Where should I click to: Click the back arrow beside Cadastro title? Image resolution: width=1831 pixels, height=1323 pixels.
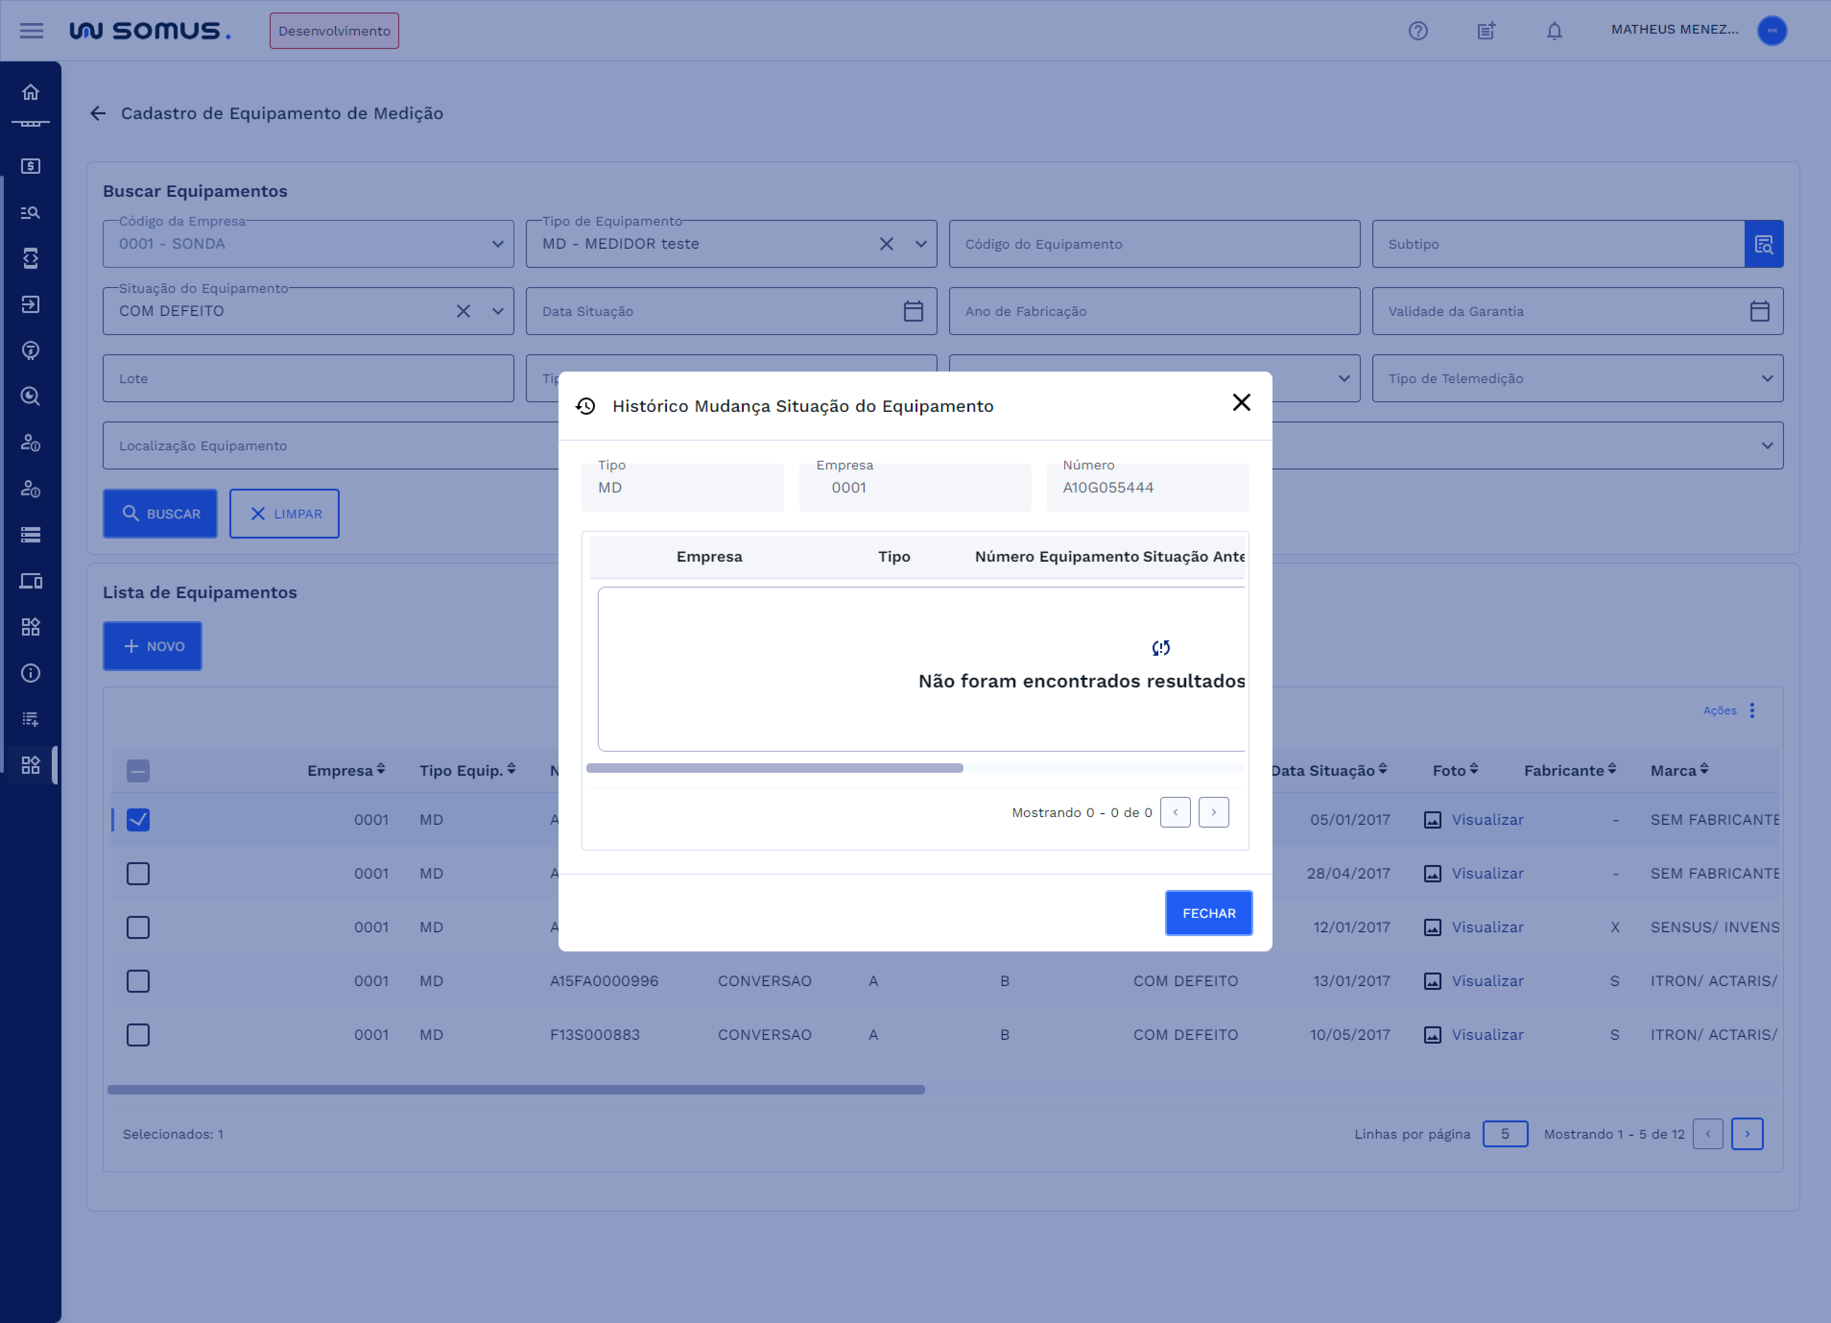pos(98,113)
